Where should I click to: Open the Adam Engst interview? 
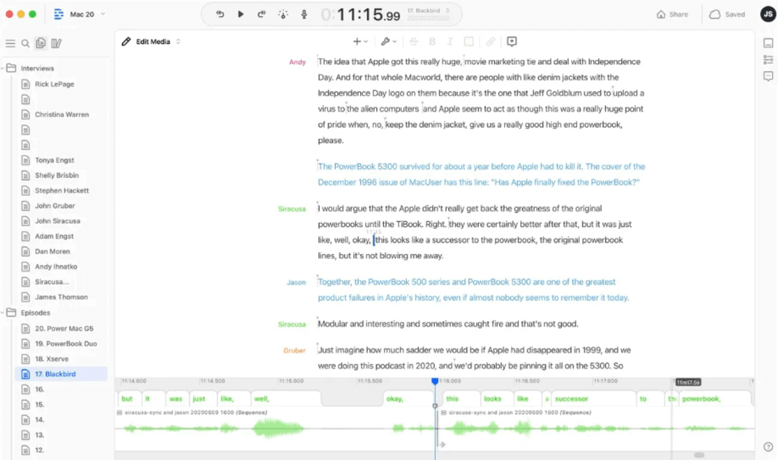[x=54, y=236]
